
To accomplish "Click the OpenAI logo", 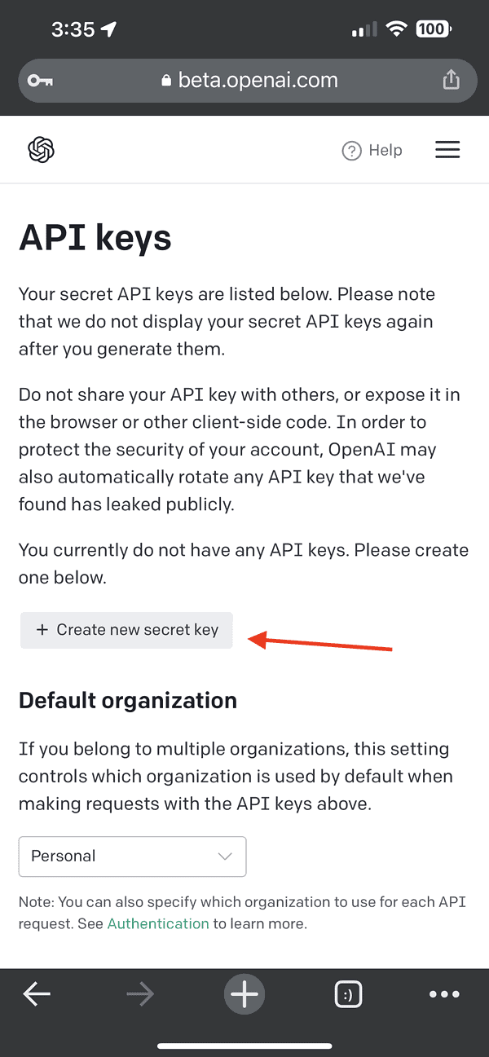I will pos(41,150).
